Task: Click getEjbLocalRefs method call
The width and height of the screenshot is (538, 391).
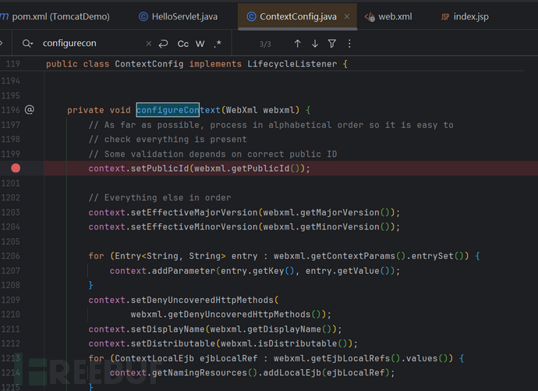Action: (x=351, y=358)
